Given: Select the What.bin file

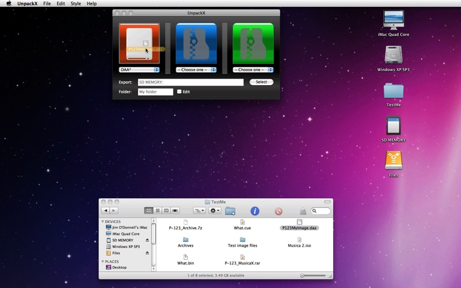Looking at the screenshot, I should click(x=186, y=260).
